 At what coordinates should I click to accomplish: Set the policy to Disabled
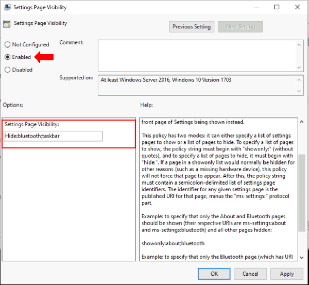pyautogui.click(x=8, y=70)
